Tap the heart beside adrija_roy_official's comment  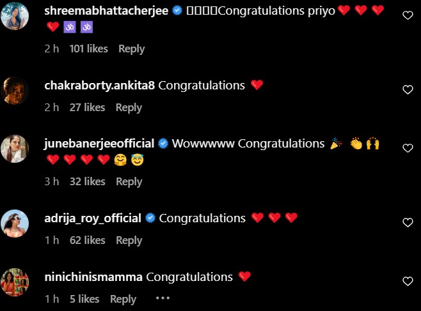(408, 223)
